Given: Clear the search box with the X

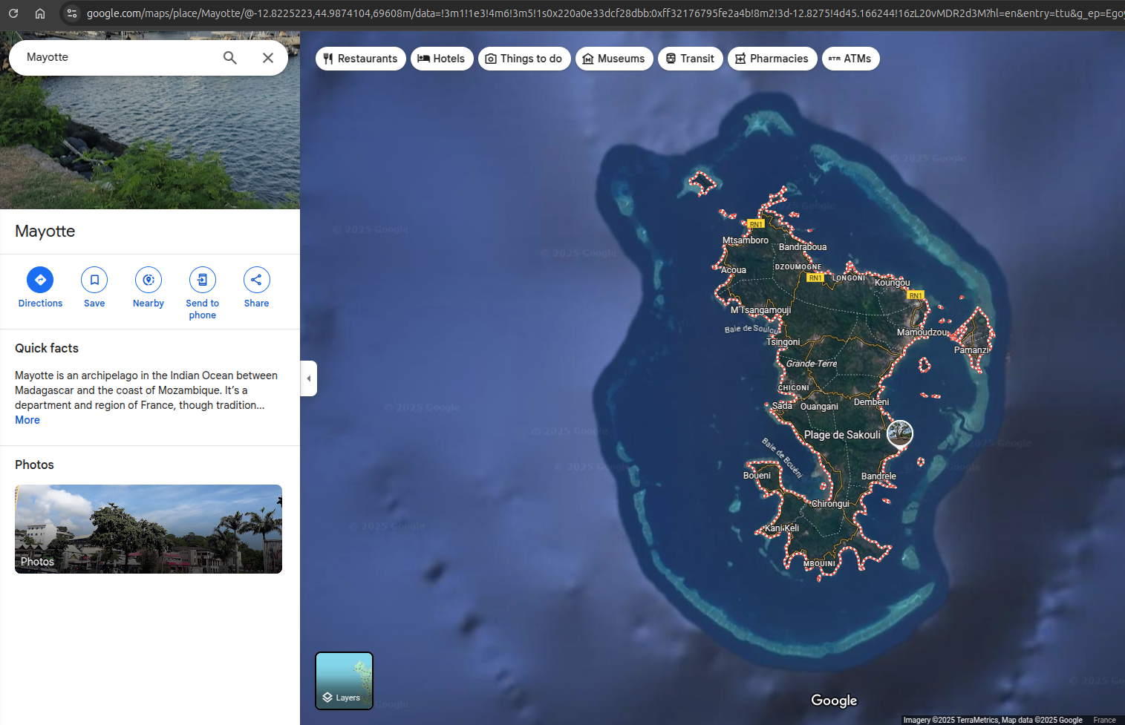Looking at the screenshot, I should [x=268, y=57].
